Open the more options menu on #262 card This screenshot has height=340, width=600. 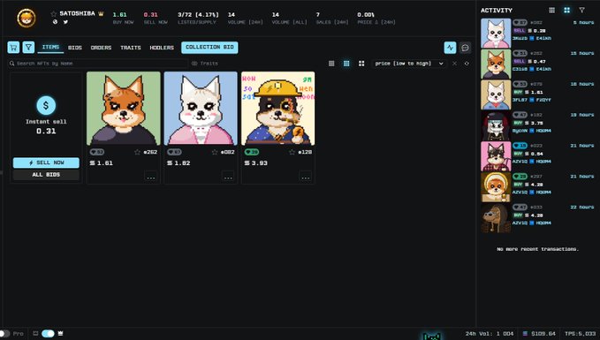click(x=151, y=178)
